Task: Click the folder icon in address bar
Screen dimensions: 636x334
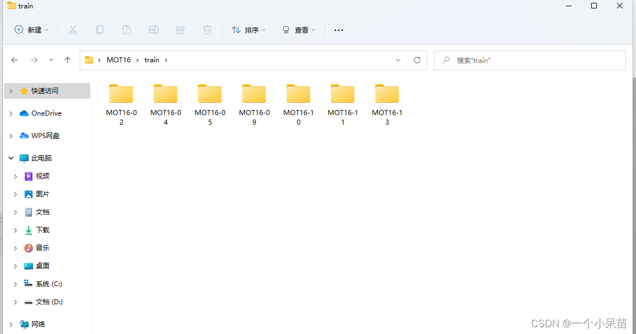Action: click(x=89, y=60)
